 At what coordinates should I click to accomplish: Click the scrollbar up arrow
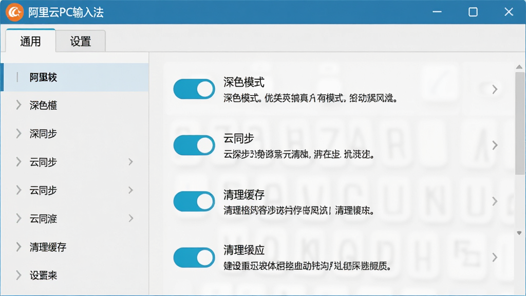tap(519, 67)
